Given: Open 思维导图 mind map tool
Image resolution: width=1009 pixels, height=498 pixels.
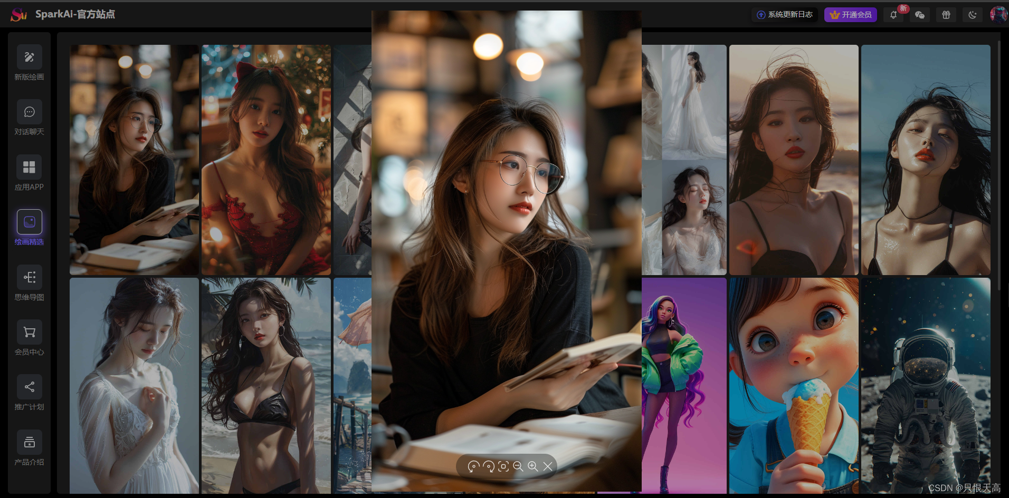Looking at the screenshot, I should tap(29, 284).
